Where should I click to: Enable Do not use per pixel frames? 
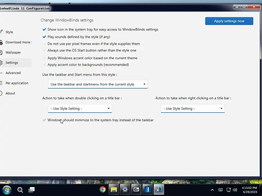click(44, 44)
